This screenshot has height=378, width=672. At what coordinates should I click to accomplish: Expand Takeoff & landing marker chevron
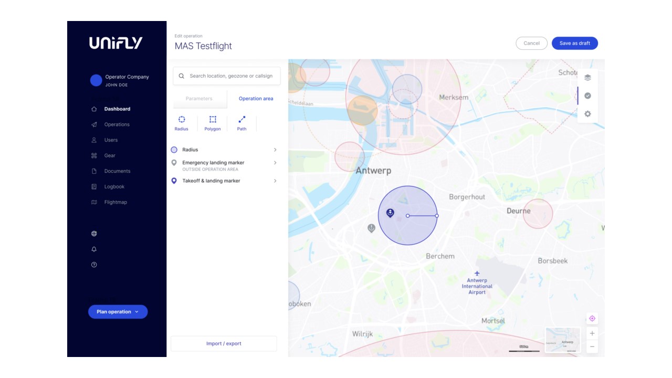tap(275, 181)
